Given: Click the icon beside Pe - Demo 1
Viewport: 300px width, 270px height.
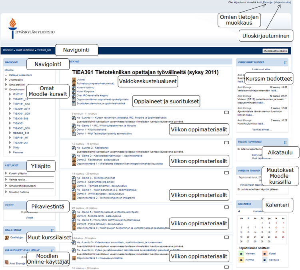Looking at the screenshot, I should pos(74,125).
